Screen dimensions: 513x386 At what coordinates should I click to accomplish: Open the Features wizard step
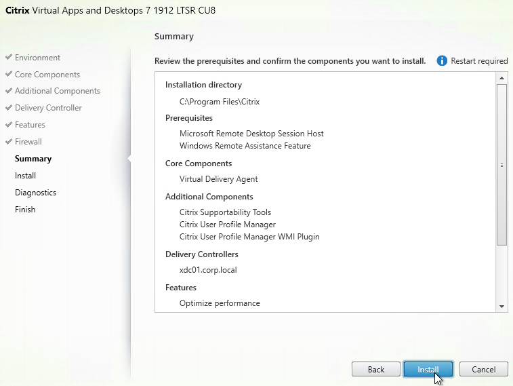(x=30, y=125)
